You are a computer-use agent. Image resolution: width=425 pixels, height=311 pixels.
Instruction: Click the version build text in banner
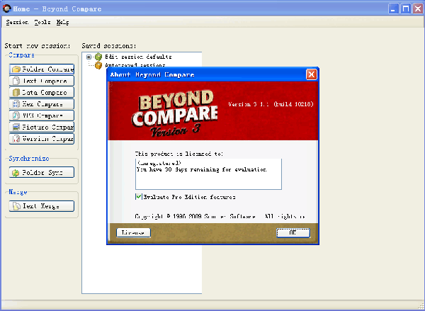(271, 104)
